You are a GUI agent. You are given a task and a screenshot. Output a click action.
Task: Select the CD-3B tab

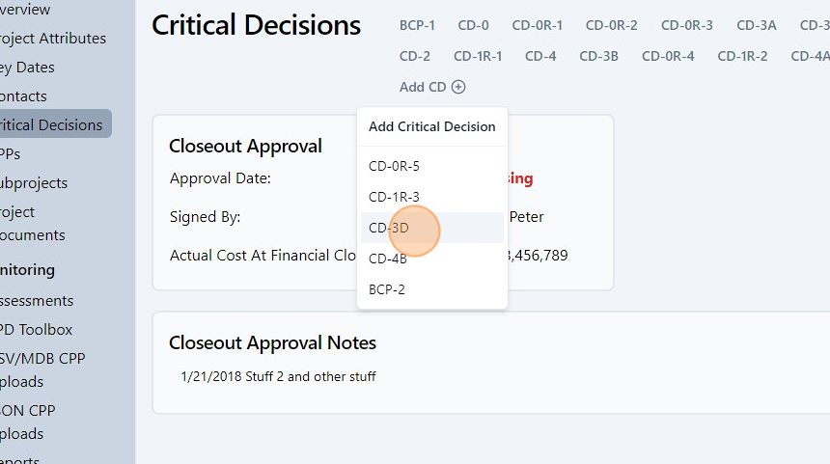coord(598,56)
